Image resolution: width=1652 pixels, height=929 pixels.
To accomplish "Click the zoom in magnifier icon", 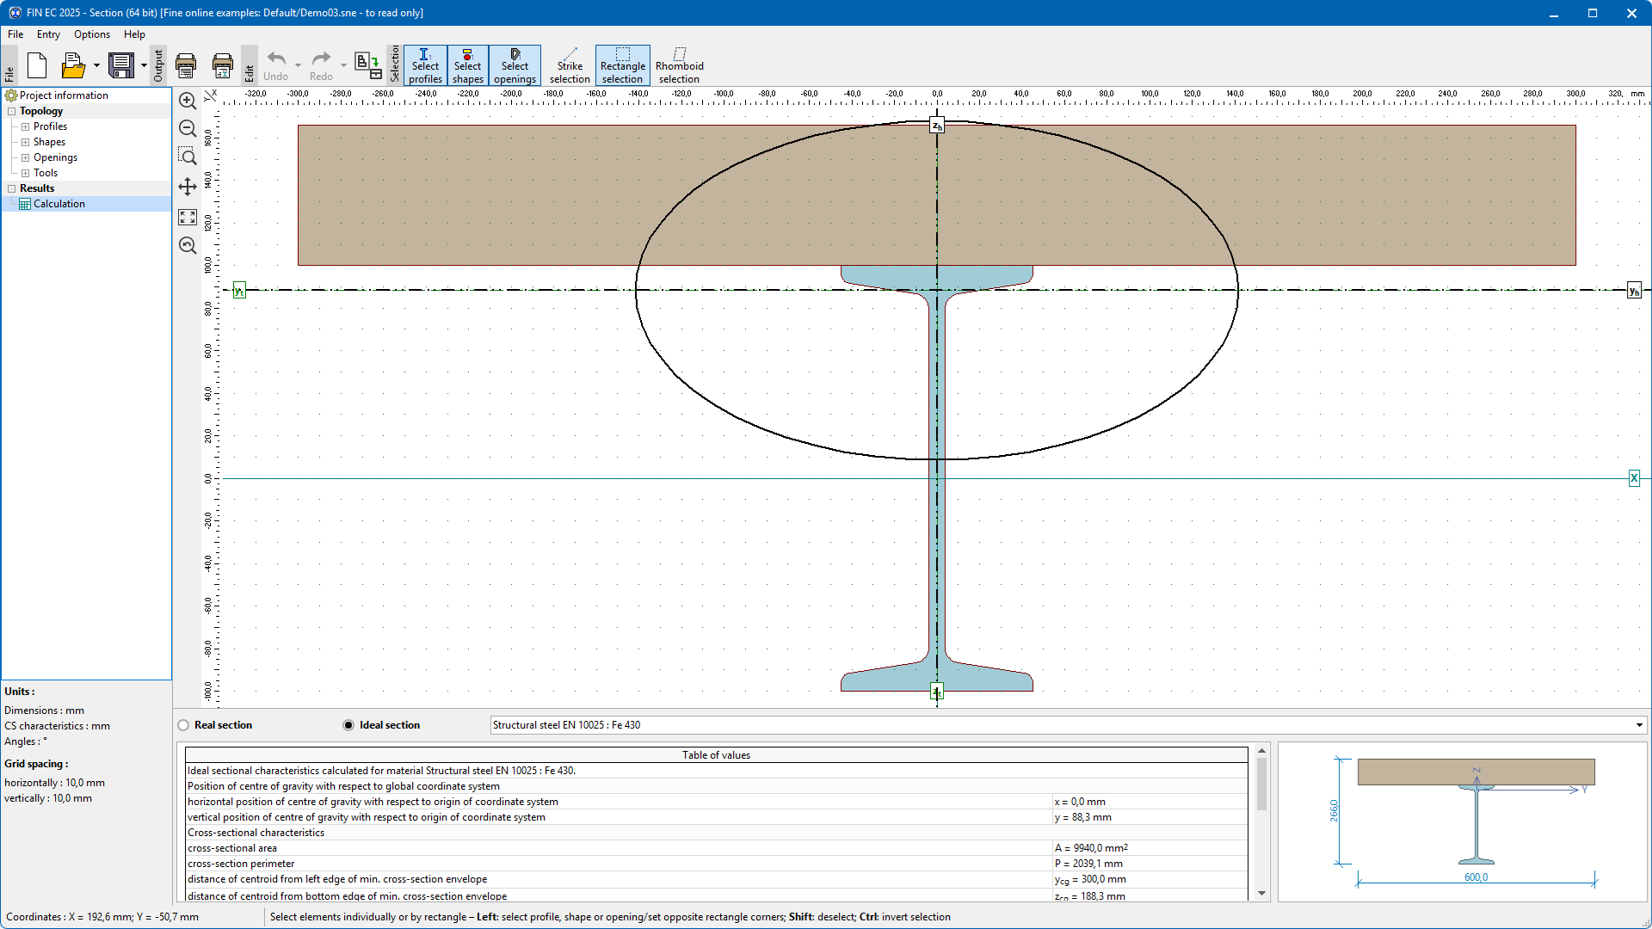I will pyautogui.click(x=188, y=101).
